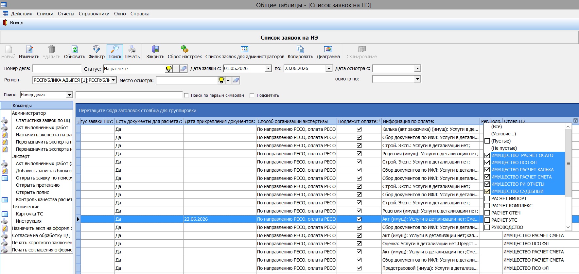579x274 pixels.
Task: Check the РУКОВОДСТВО filter option
Action: pyautogui.click(x=487, y=227)
